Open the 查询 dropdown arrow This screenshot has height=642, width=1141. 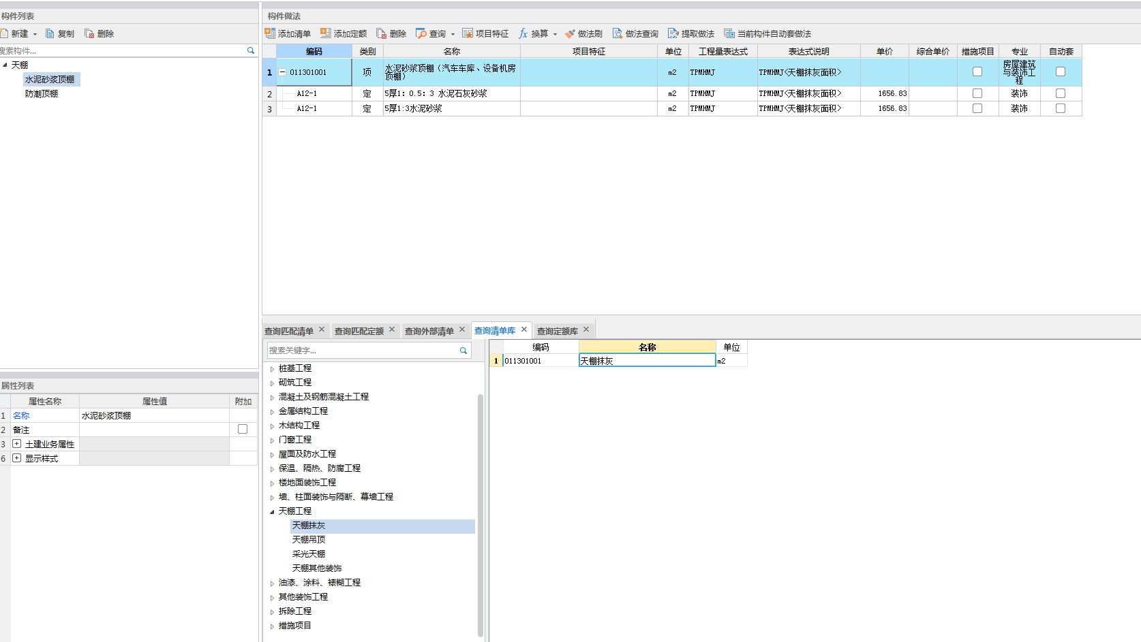[x=453, y=34]
